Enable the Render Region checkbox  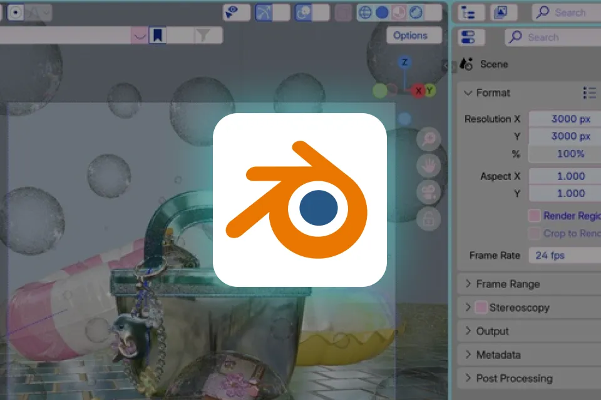click(x=534, y=216)
